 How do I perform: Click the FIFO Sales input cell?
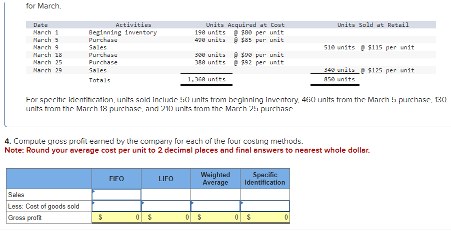click(x=116, y=195)
